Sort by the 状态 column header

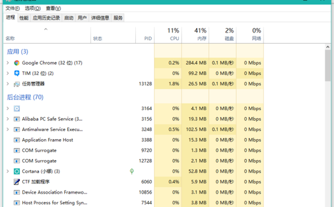click(x=113, y=35)
